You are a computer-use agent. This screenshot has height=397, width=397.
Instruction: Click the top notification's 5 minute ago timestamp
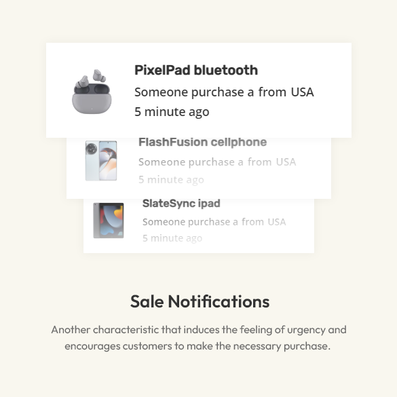172,112
